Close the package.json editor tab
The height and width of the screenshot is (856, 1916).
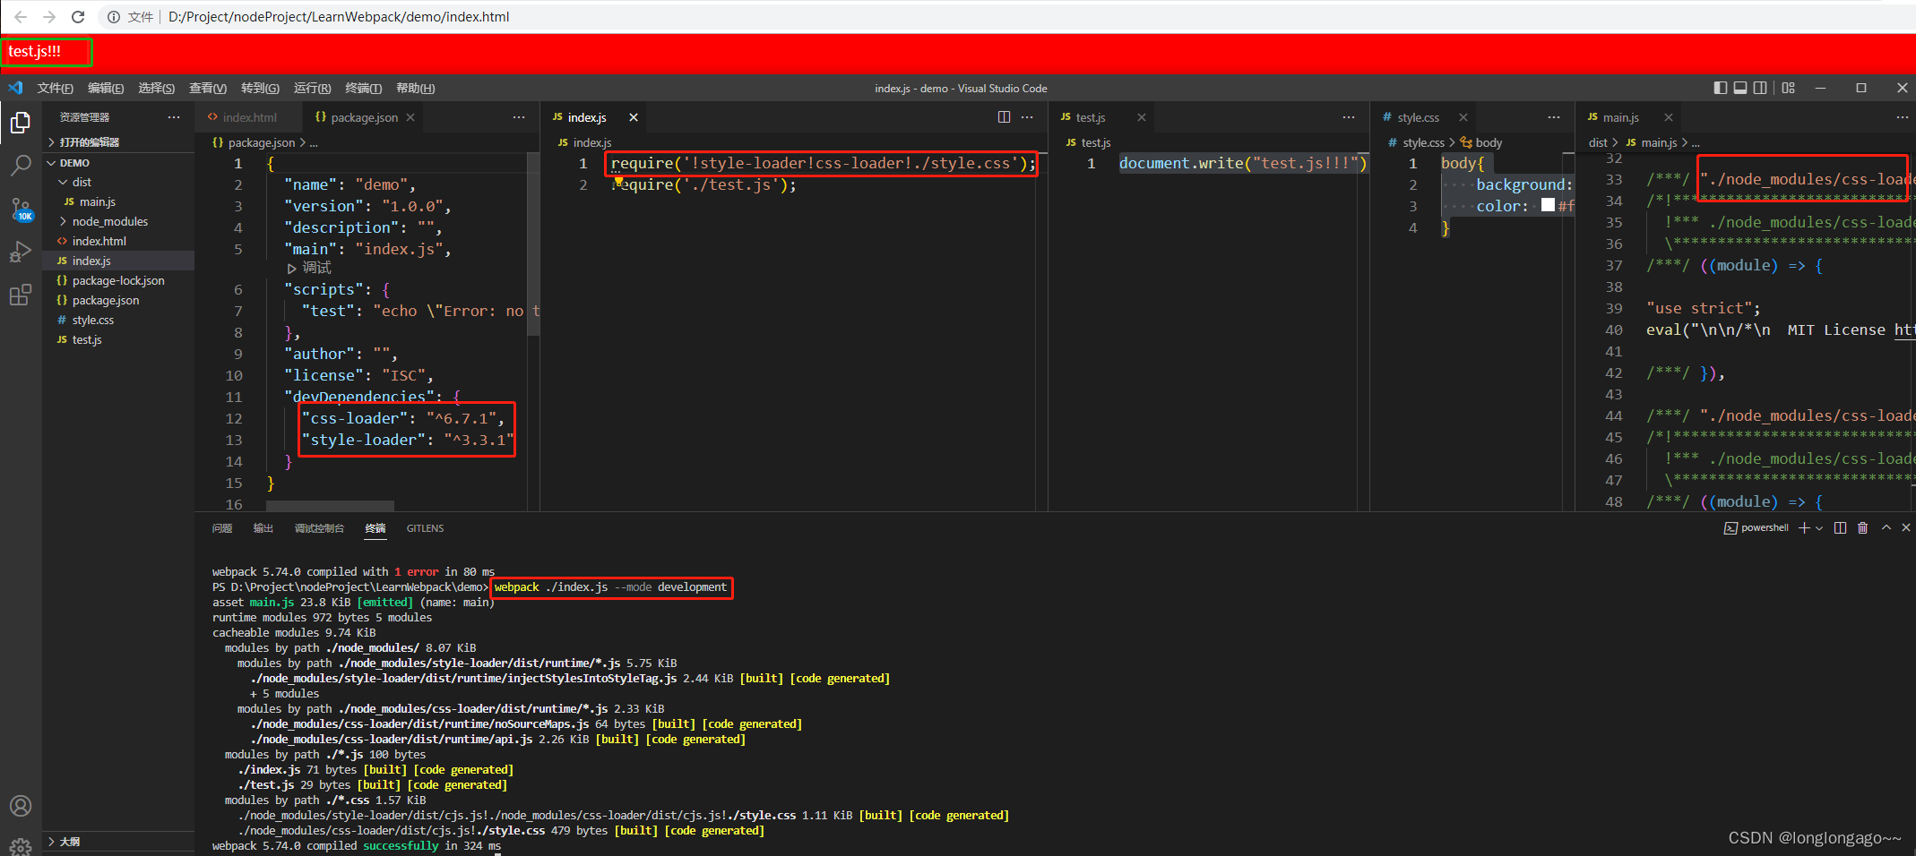410,117
